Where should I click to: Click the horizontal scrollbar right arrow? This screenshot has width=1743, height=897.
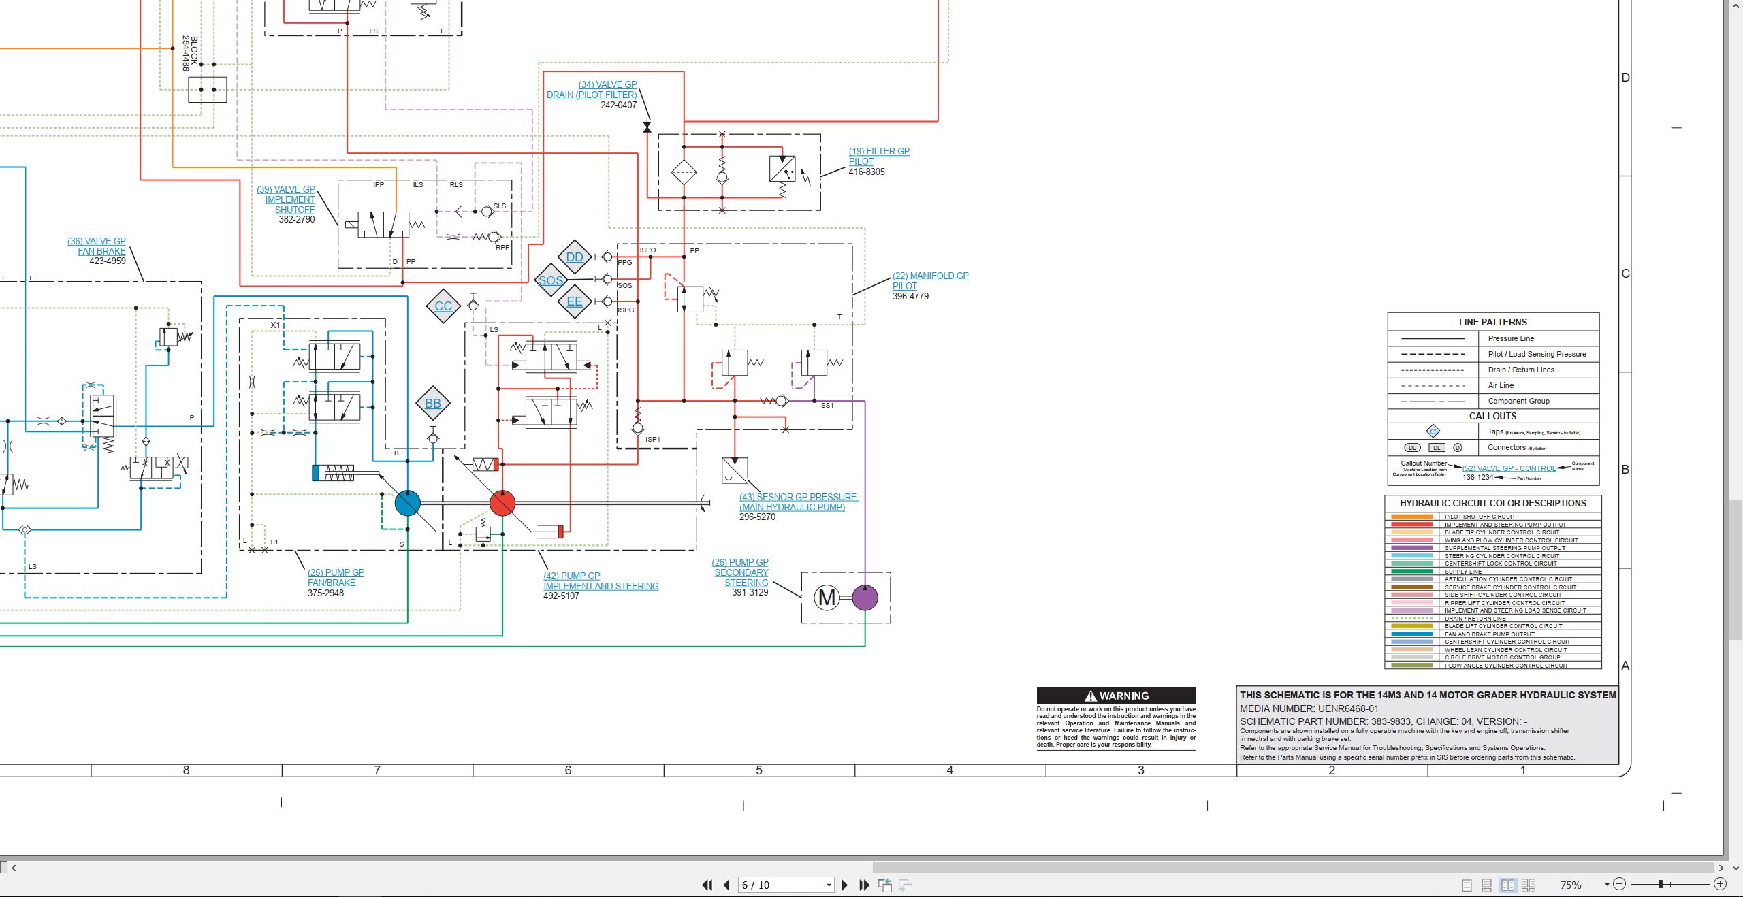pos(1721,868)
